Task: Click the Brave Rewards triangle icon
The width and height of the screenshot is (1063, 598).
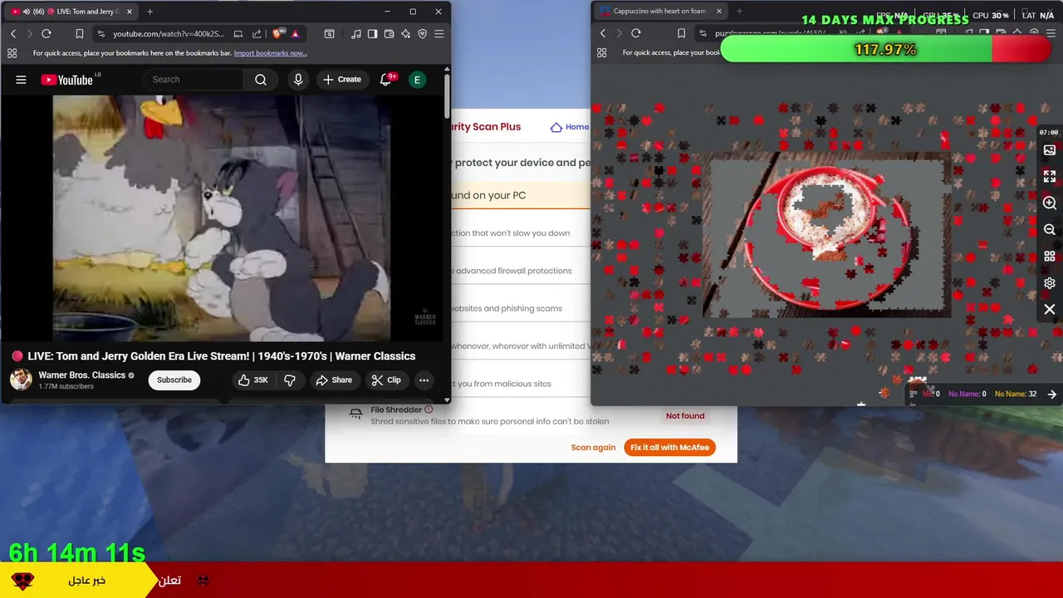Action: click(295, 34)
